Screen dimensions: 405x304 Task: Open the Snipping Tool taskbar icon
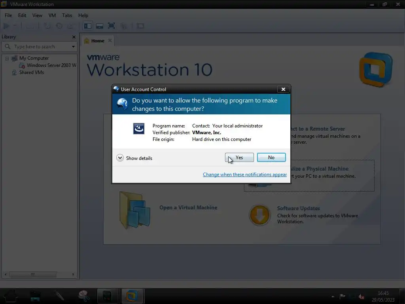pyautogui.click(x=84, y=296)
